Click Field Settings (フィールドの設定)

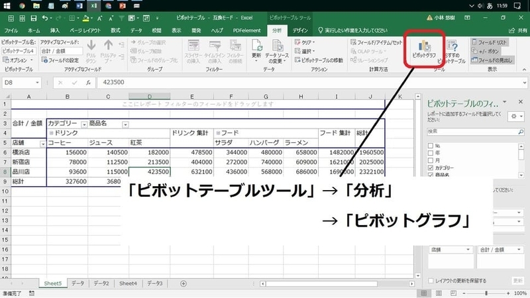[x=60, y=60]
